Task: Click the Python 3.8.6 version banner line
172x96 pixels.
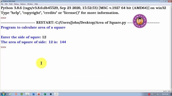Action: [x=83, y=8]
